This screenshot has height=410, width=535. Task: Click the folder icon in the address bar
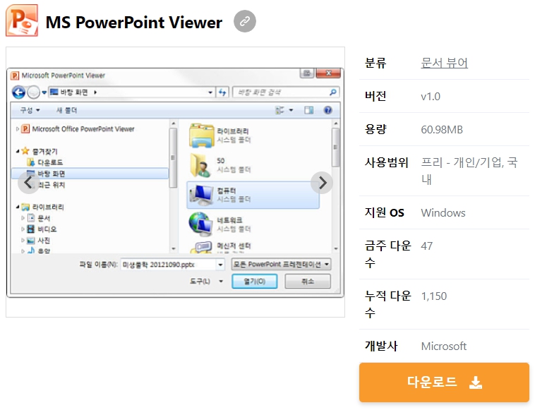coord(54,92)
